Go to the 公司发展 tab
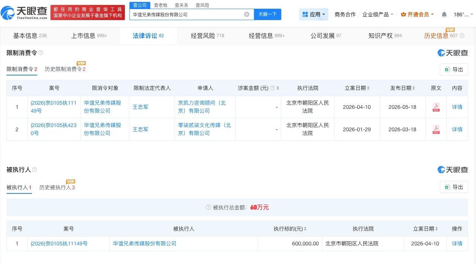476x264 pixels. [326, 36]
